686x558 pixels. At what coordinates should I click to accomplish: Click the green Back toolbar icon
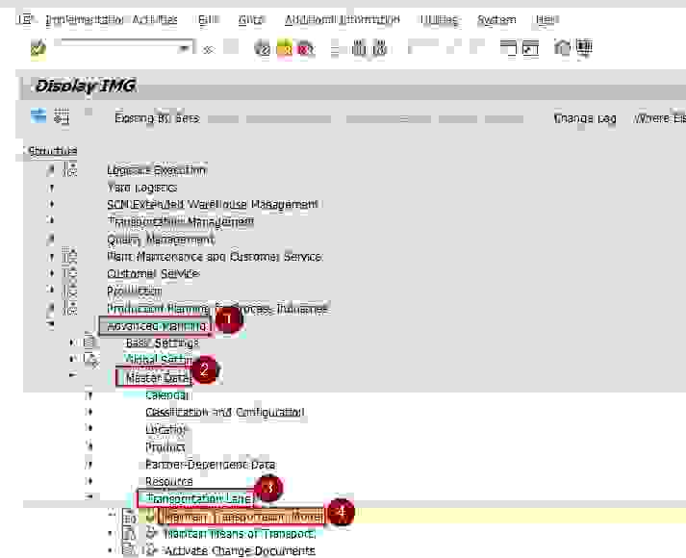pos(262,48)
